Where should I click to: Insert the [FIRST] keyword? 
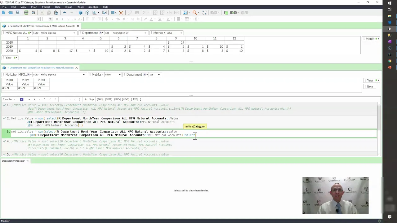coord(108,99)
